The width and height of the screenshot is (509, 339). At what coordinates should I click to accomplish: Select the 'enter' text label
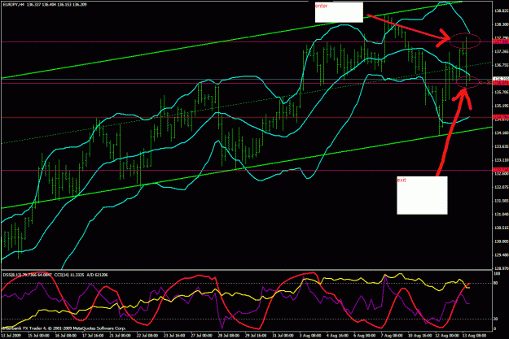click(322, 6)
